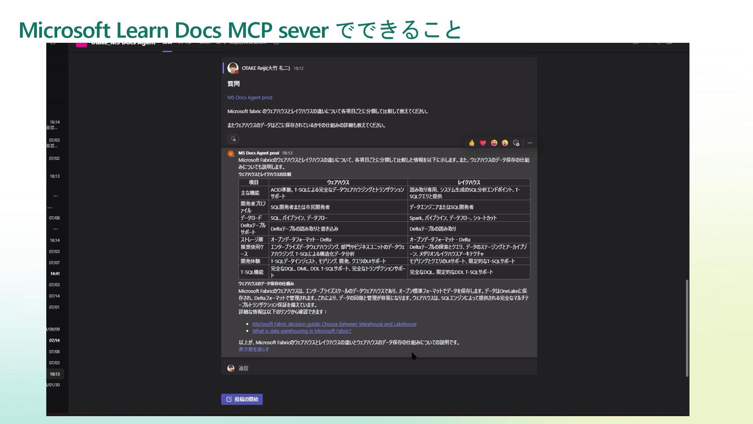
Task: React with the thumbs-up emoji
Action: [x=472, y=143]
